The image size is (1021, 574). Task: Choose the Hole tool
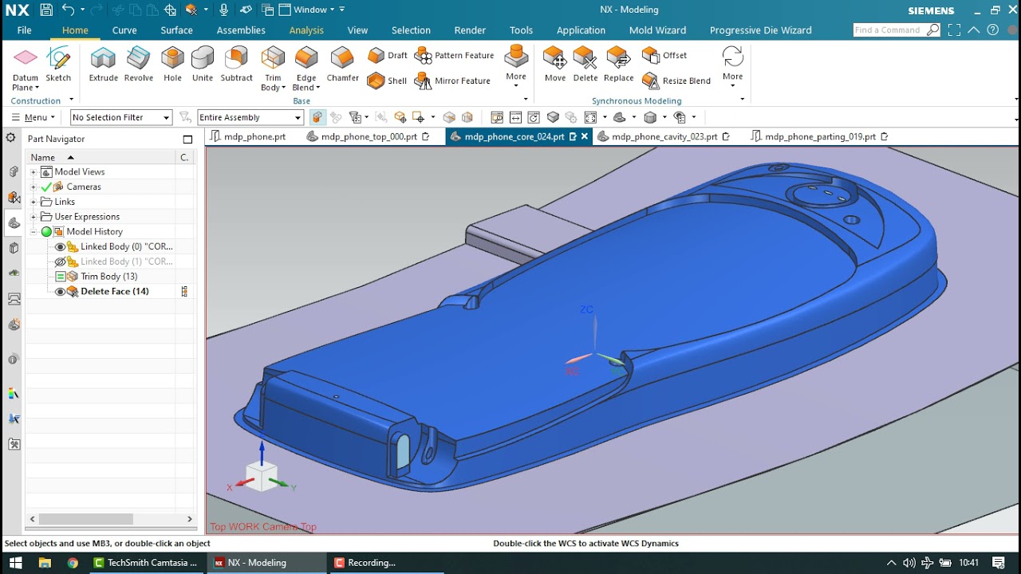coord(172,65)
